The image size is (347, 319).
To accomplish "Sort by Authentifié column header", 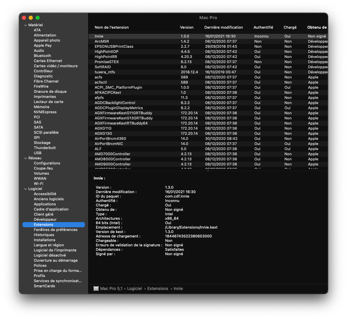I will 263,27.
